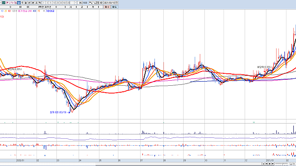296x166 pixels.
Task: Adjust the chart zoom slider
Action: [283, 164]
